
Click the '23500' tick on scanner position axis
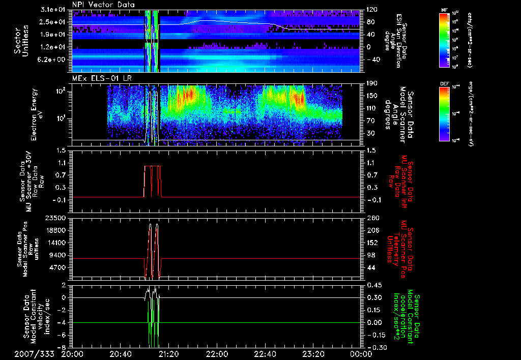coord(55,218)
